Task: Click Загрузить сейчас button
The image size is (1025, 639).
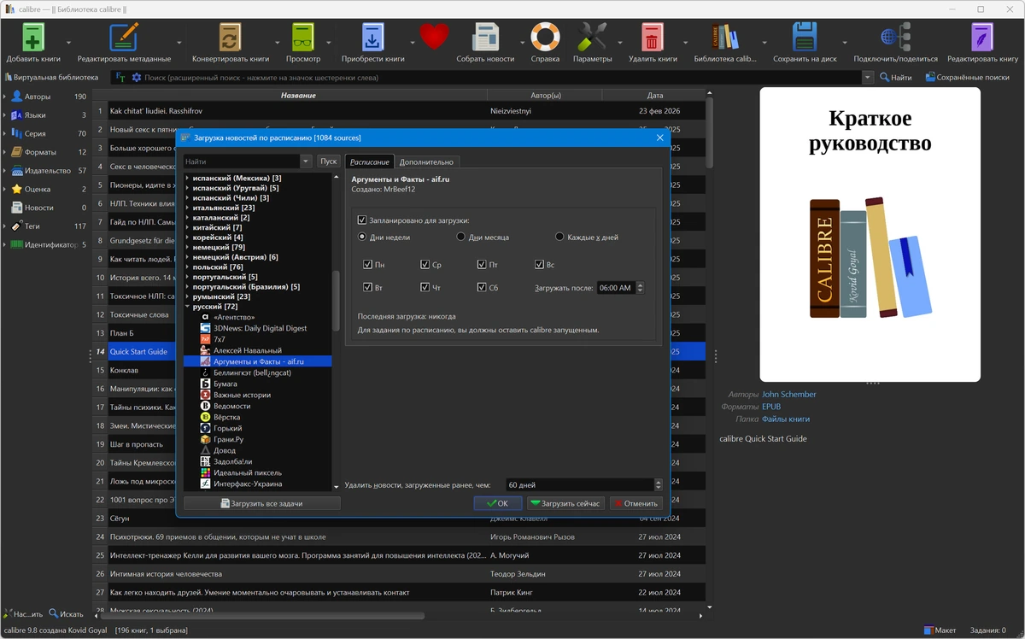Action: 565,503
